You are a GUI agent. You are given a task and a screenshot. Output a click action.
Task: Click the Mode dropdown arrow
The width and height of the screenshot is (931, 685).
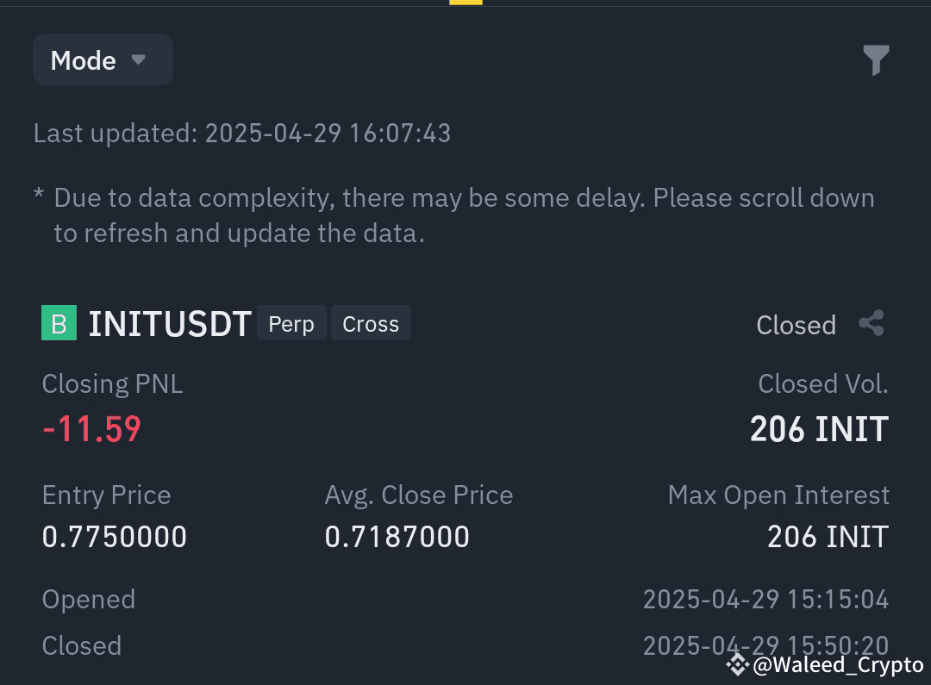point(138,59)
